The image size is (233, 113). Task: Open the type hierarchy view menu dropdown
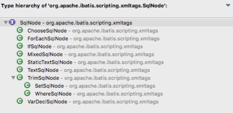[228, 5]
